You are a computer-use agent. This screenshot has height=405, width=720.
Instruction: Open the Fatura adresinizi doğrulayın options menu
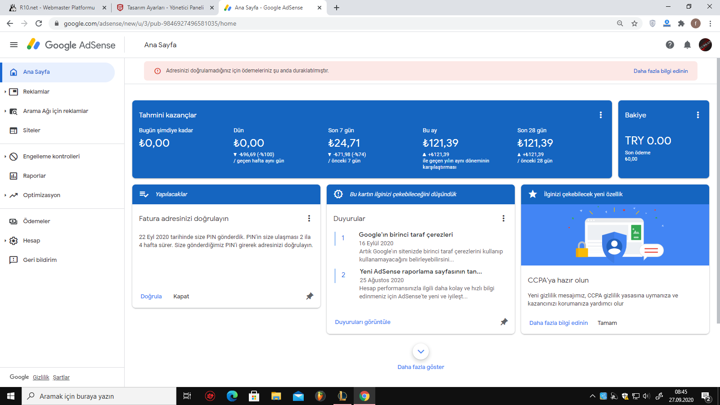(309, 218)
